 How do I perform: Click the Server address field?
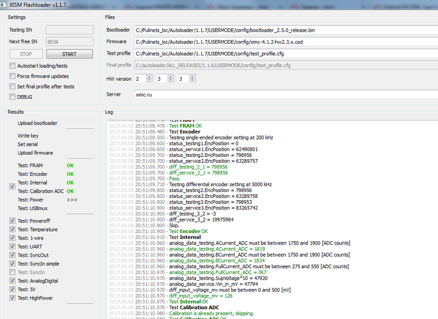[286, 95]
